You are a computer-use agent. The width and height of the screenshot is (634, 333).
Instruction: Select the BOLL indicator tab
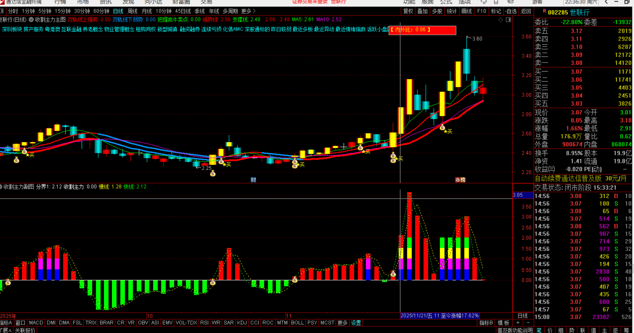(297, 323)
